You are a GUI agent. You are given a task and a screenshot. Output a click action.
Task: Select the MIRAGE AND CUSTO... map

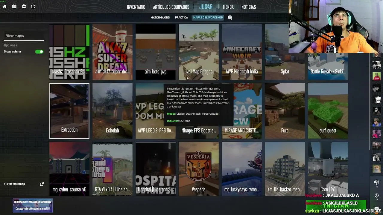(x=242, y=111)
